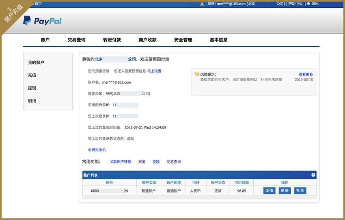Open the 账户 menu tab
Image resolution: width=345 pixels, height=220 pixels.
pos(45,40)
